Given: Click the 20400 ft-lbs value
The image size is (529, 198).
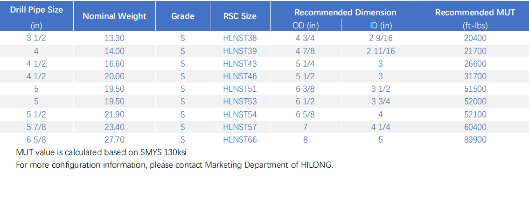Looking at the screenshot, I should 475,38.
